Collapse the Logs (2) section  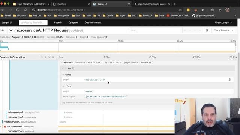click(148, 68)
